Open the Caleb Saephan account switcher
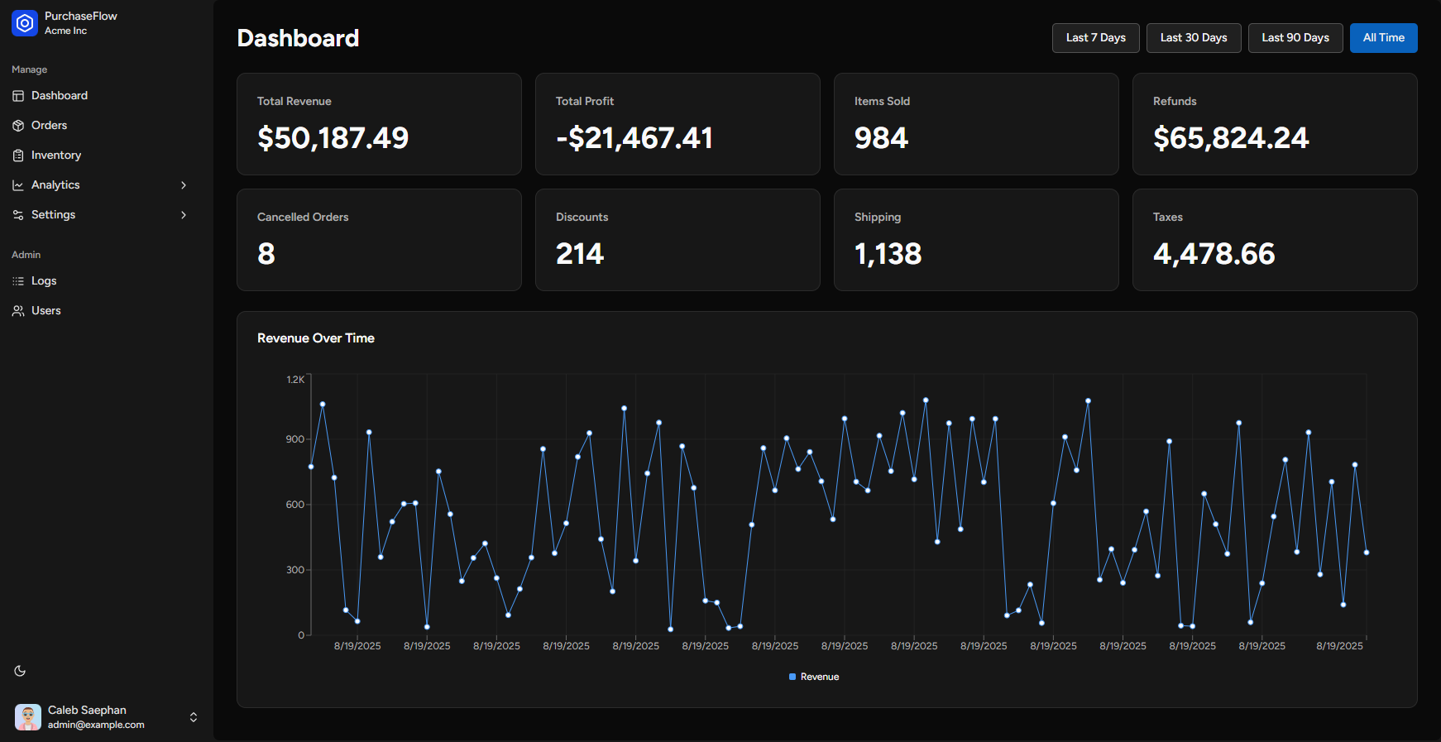The width and height of the screenshot is (1441, 742). point(193,717)
